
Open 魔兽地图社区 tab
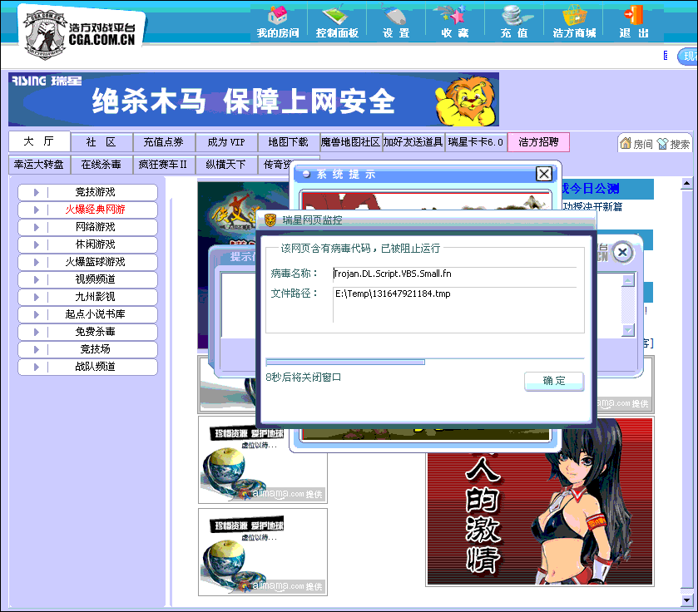point(351,142)
